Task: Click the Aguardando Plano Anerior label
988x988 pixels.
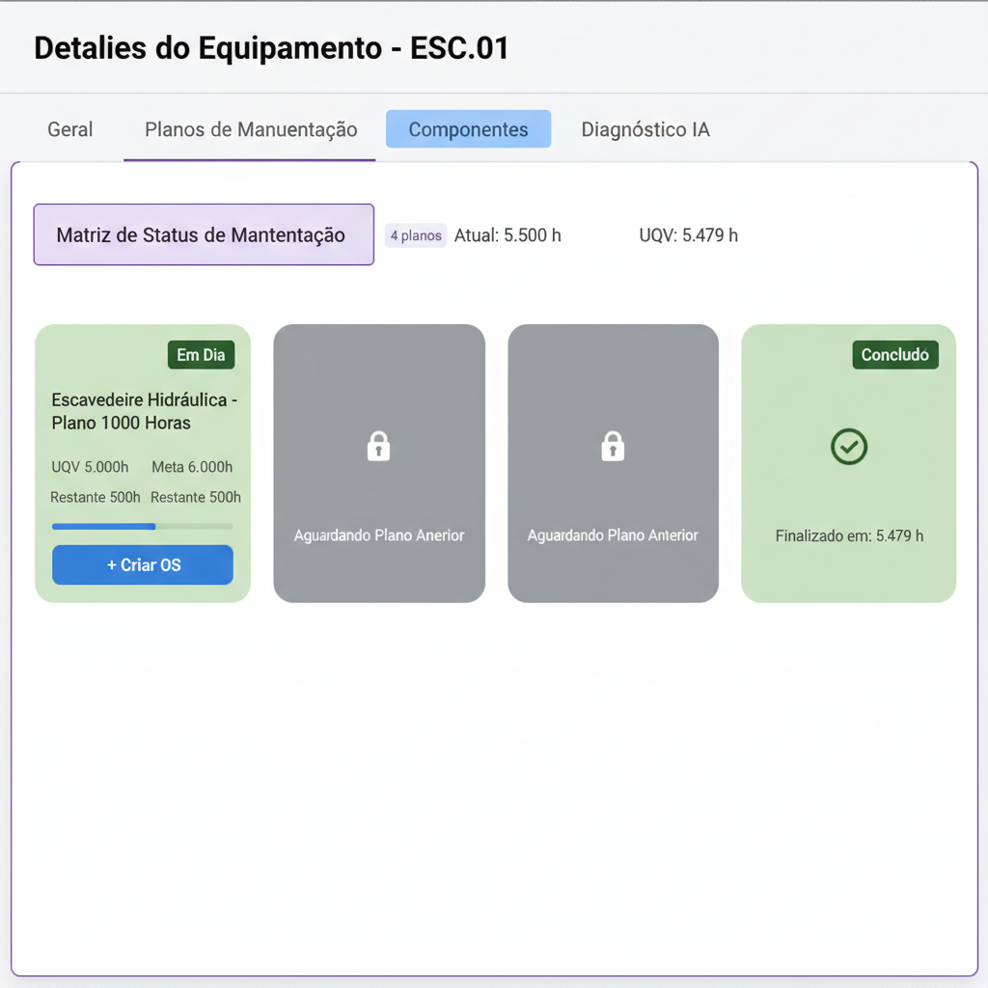Action: [378, 535]
